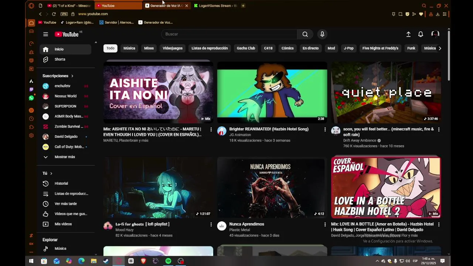473x266 pixels.
Task: Select the first Música filter chip
Action: click(129, 48)
